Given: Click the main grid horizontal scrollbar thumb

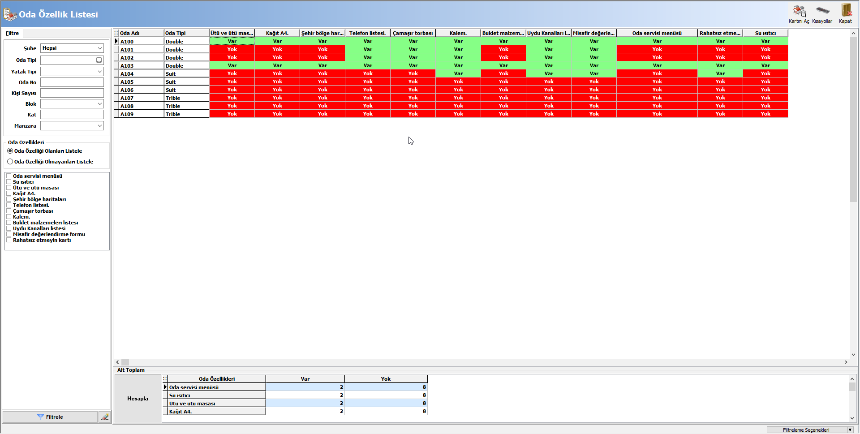Looking at the screenshot, I should coord(125,362).
